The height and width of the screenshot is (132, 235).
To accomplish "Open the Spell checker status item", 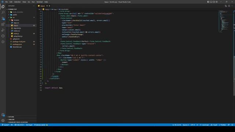I will pos(214,125).
